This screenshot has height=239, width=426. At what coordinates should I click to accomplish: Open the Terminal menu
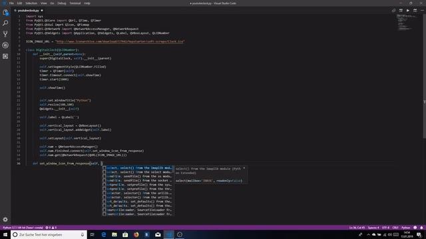point(75,3)
